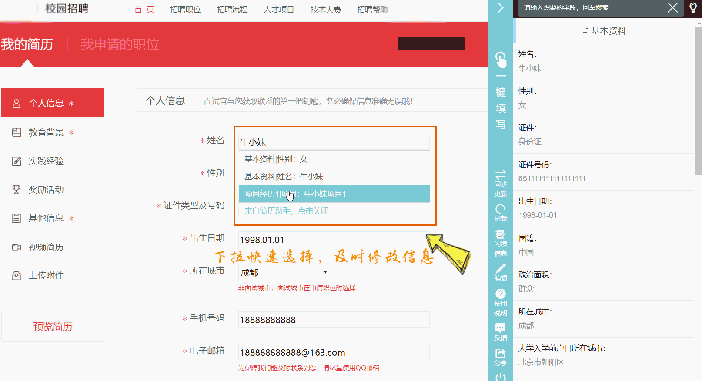The width and height of the screenshot is (702, 381).
Task: Click the document icon next to 基本资料
Action: 585,31
